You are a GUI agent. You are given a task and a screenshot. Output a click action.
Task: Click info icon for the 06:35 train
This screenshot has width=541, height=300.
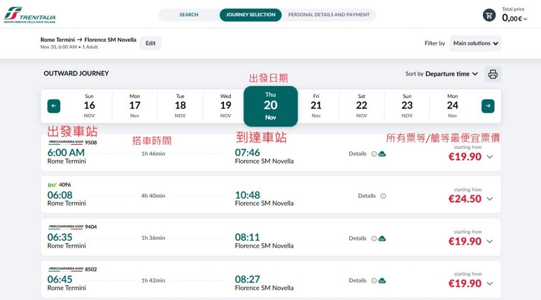tap(374, 238)
